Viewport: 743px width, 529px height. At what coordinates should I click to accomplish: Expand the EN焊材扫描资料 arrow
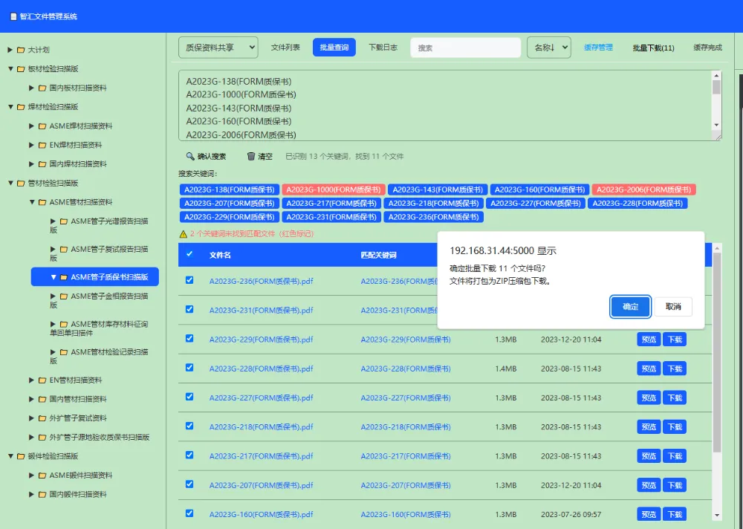pos(31,145)
